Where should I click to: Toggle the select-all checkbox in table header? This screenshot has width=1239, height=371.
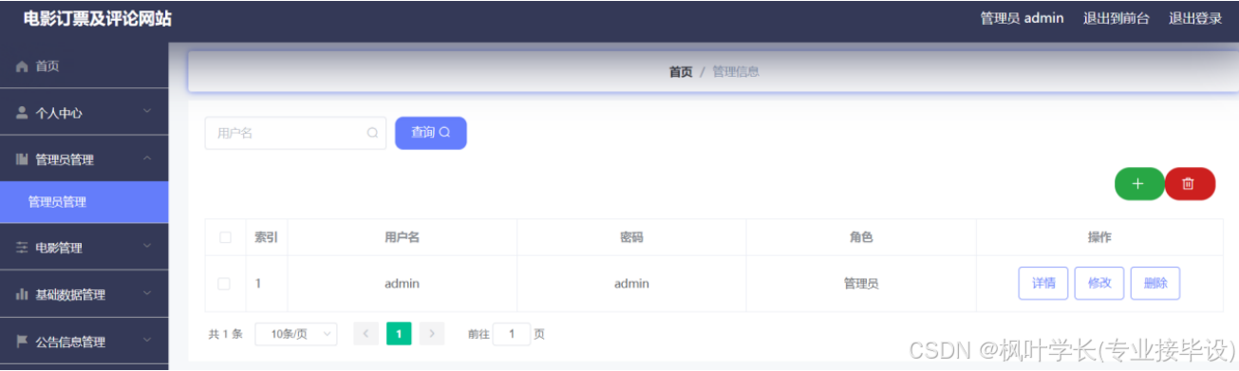[x=225, y=237]
